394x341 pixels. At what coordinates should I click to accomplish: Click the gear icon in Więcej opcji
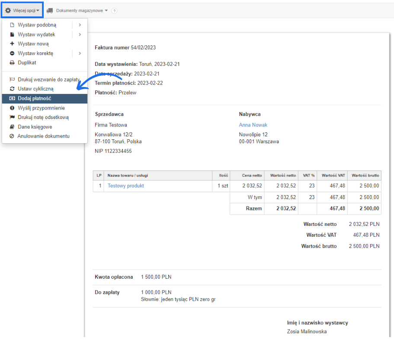(x=8, y=10)
